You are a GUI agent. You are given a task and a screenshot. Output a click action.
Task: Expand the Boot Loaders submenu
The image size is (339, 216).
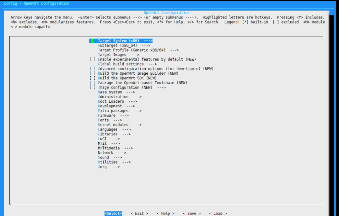(118, 101)
